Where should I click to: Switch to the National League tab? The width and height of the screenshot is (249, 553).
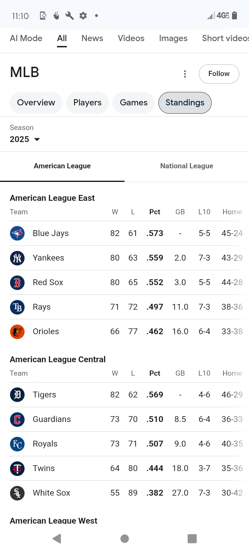click(x=186, y=166)
